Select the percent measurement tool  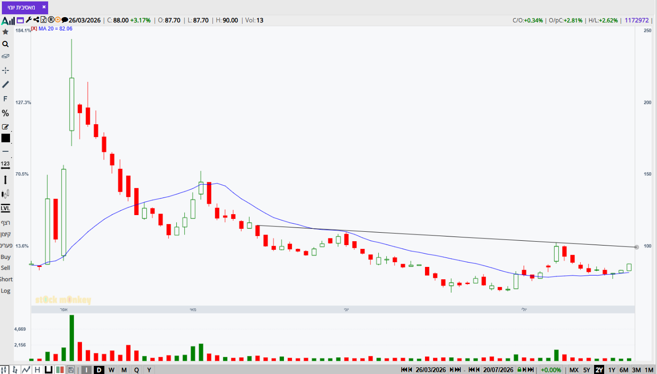(5, 113)
